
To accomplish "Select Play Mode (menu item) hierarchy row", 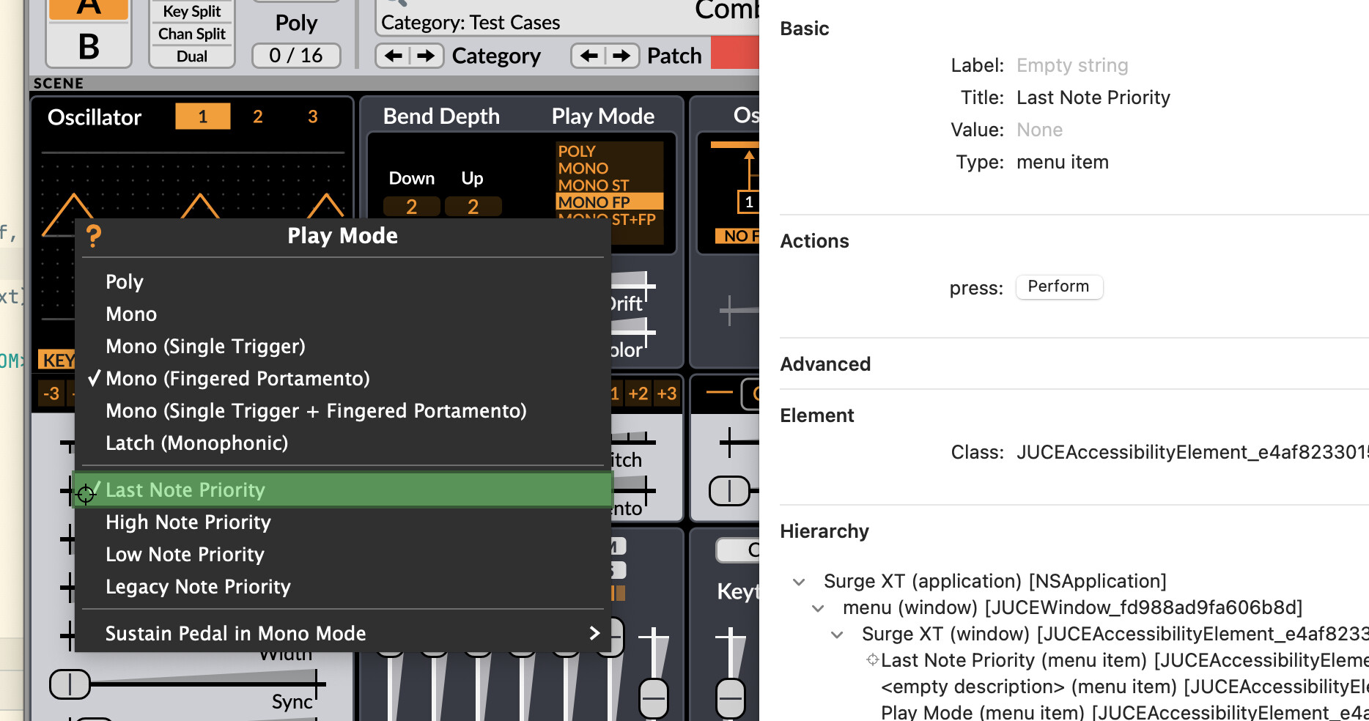I will (x=1124, y=711).
